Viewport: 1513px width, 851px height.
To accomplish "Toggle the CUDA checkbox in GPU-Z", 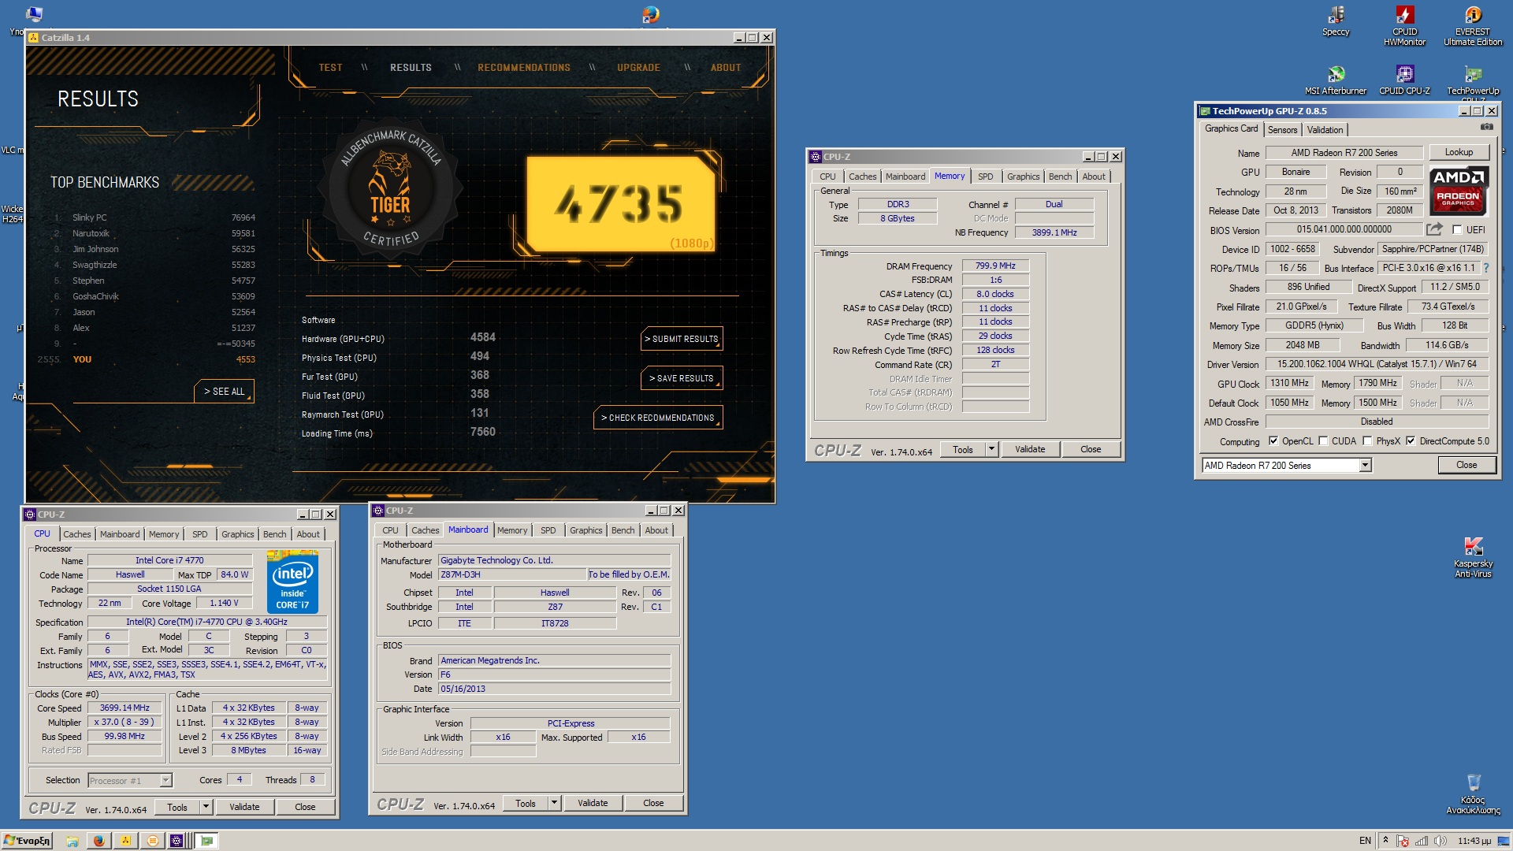I will 1323,441.
